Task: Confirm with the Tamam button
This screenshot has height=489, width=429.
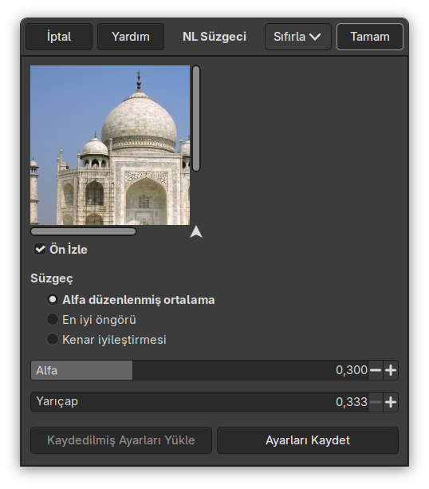Action: click(x=370, y=37)
